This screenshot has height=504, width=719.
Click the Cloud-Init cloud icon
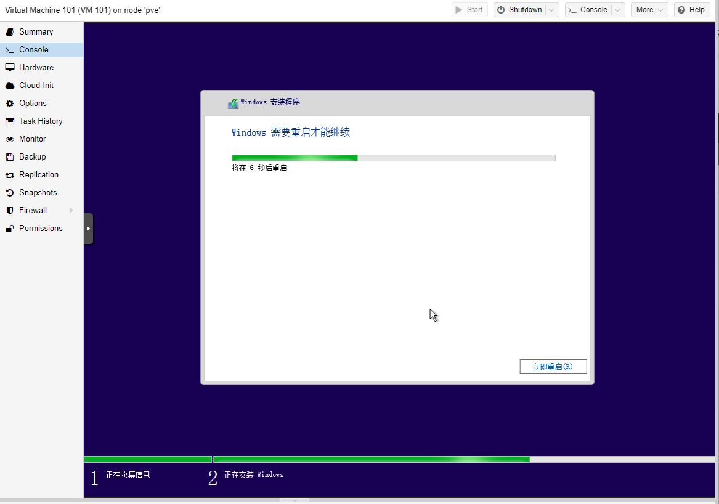(10, 85)
